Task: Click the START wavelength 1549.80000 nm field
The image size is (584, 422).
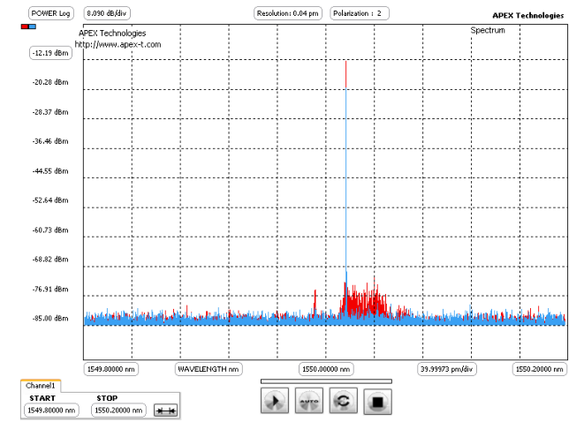Action: click(50, 411)
